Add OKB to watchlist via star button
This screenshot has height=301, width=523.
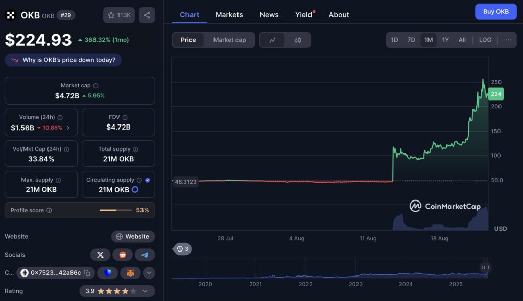pos(118,15)
